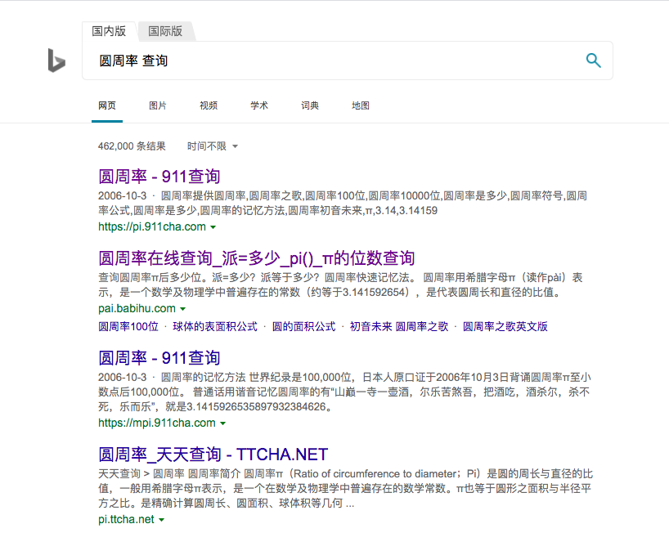
Task: Click the https://pi.911cha.com URL
Action: (x=152, y=226)
